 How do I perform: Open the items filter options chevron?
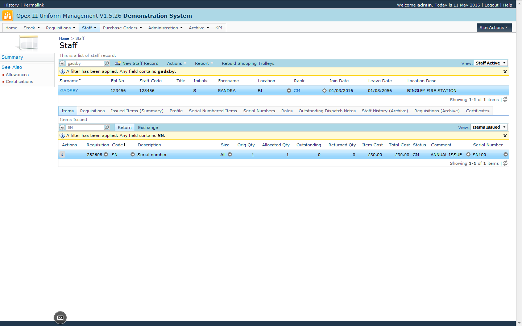(62, 128)
